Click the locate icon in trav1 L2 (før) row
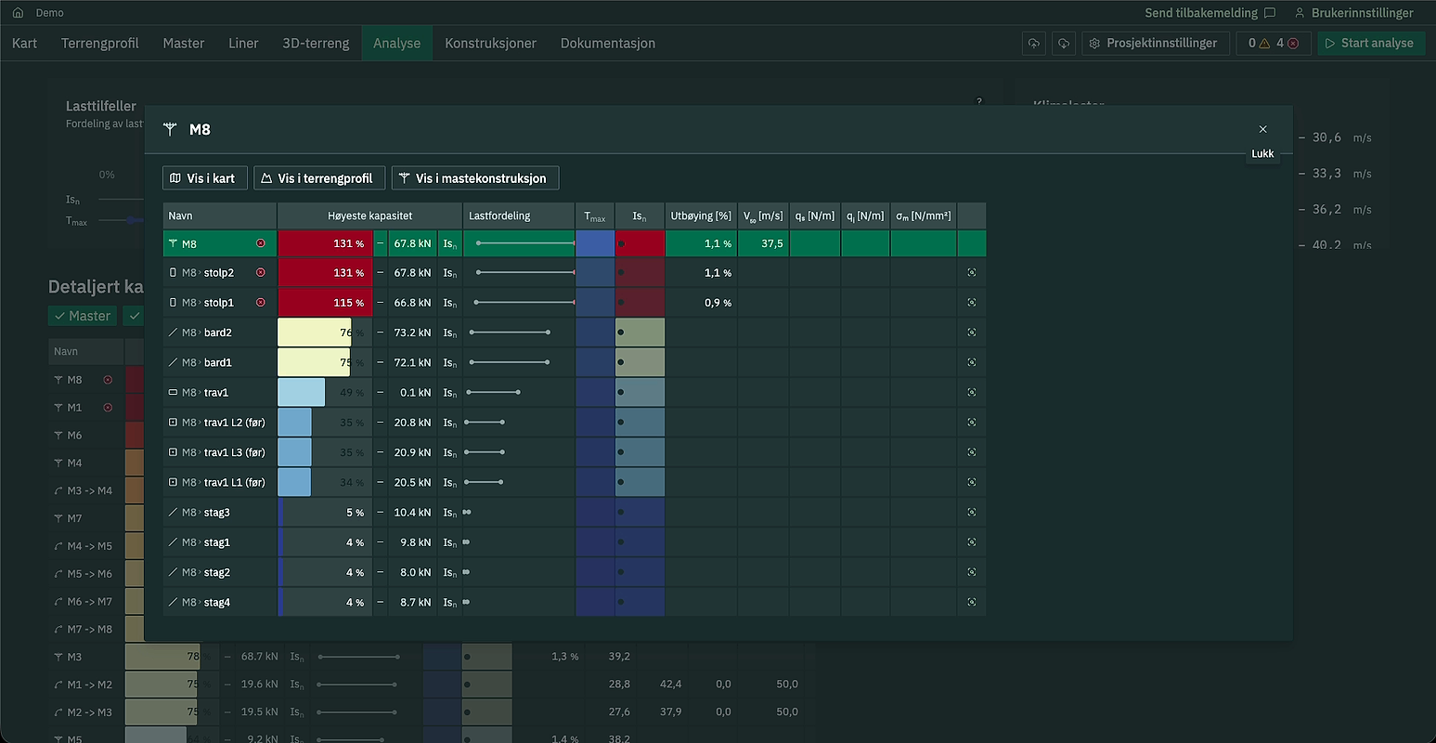 point(972,423)
